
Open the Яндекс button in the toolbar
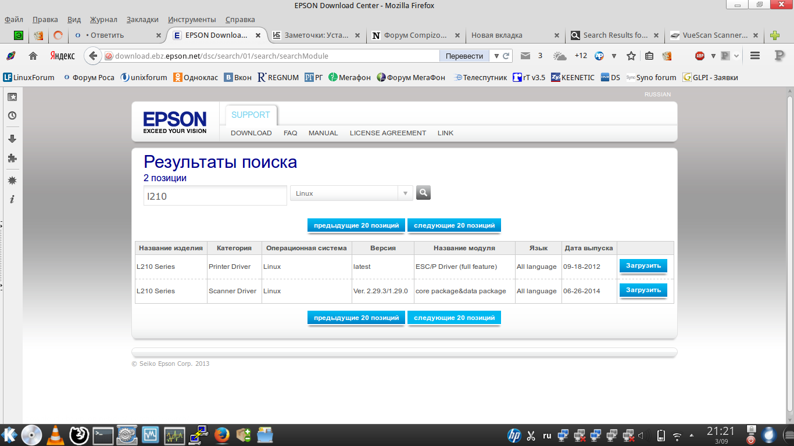tap(62, 56)
